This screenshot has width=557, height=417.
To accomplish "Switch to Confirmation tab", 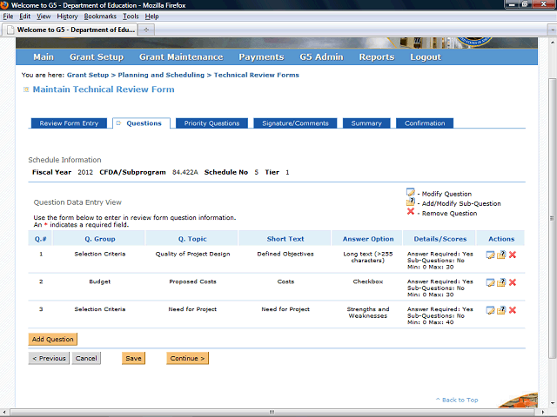I will pos(425,123).
